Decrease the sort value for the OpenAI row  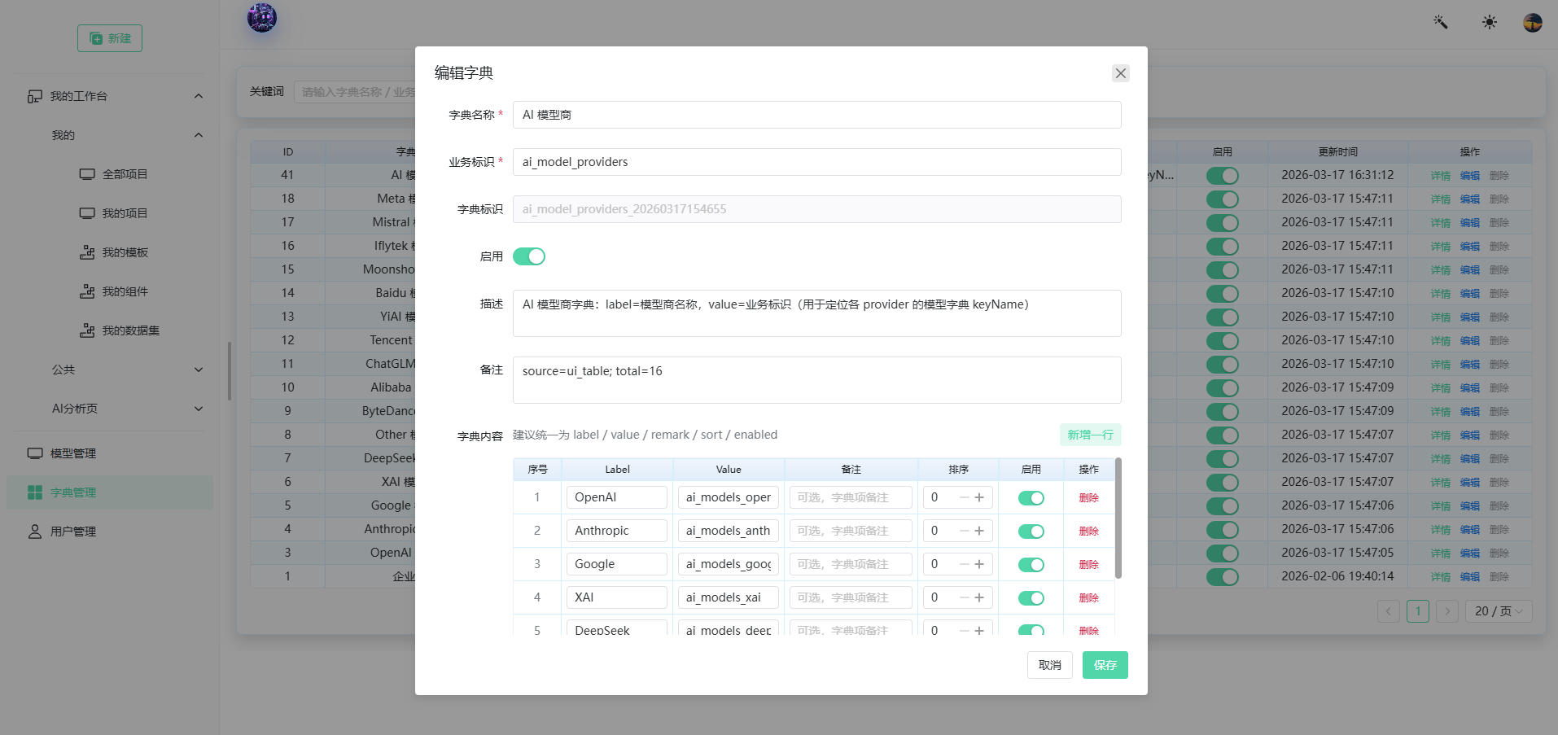[965, 497]
